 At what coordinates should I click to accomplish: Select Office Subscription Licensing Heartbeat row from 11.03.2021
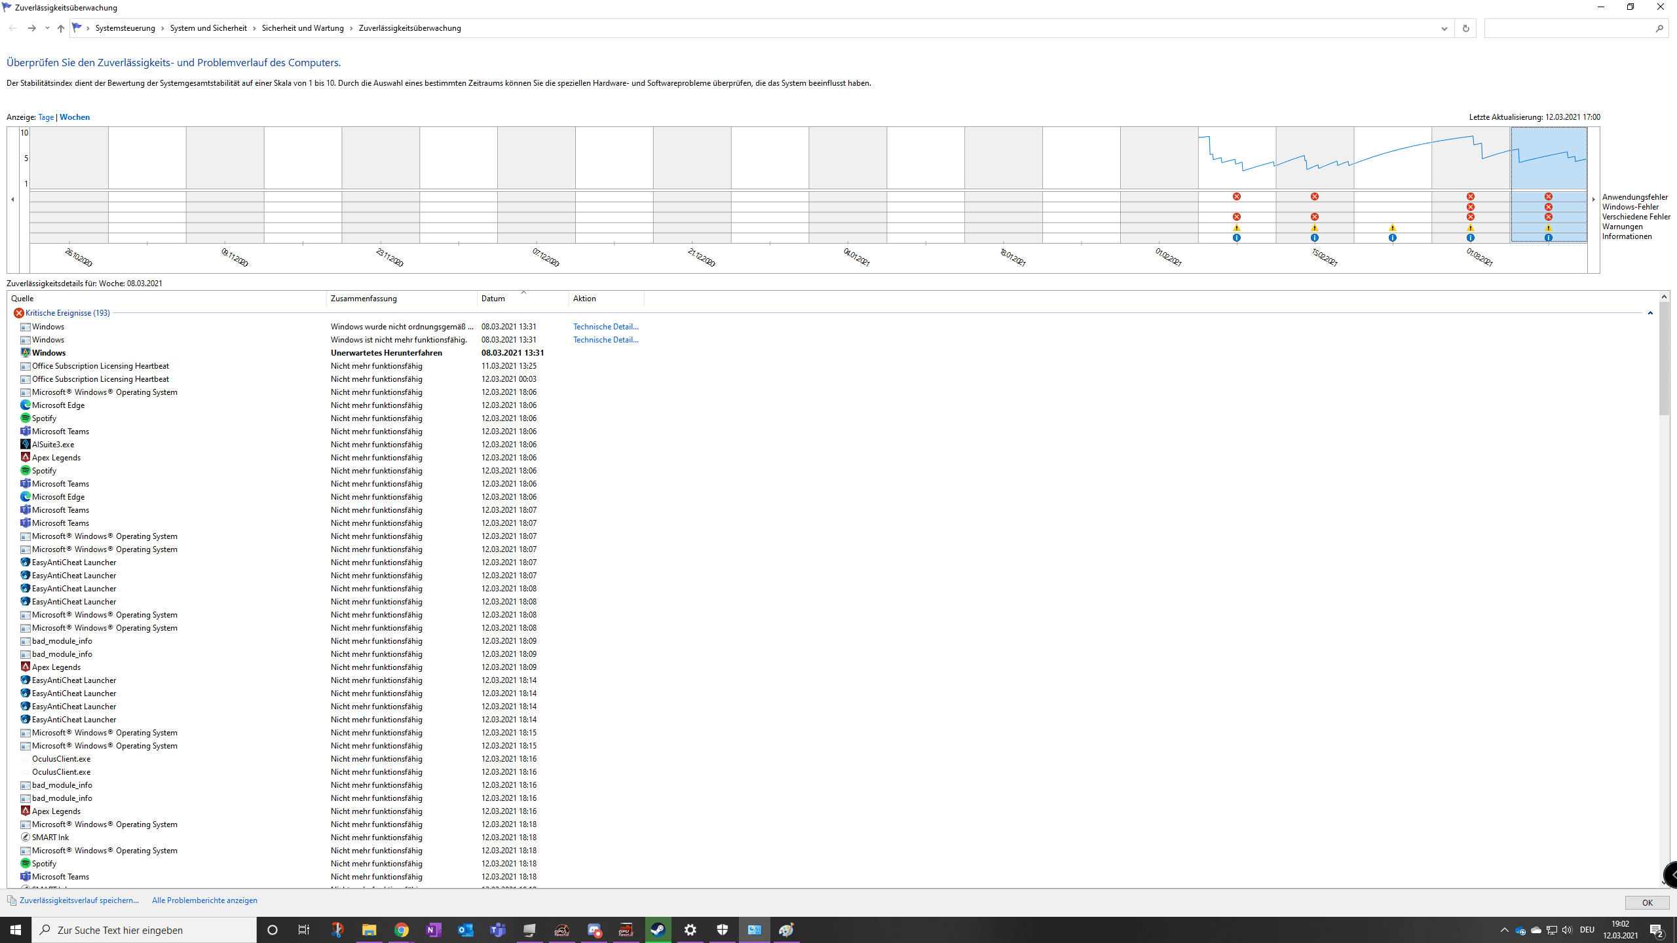pyautogui.click(x=832, y=366)
